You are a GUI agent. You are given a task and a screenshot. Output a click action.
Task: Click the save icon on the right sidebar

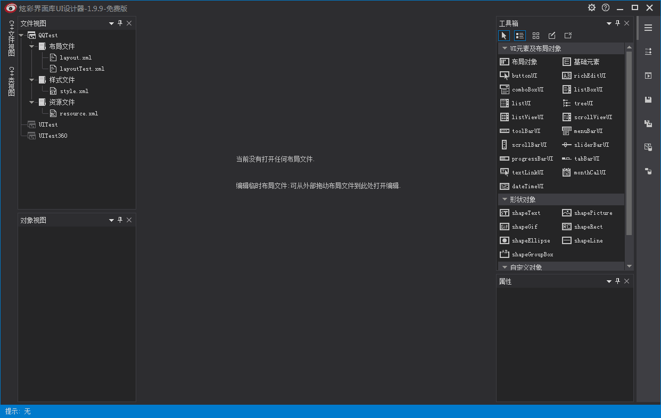[648, 99]
